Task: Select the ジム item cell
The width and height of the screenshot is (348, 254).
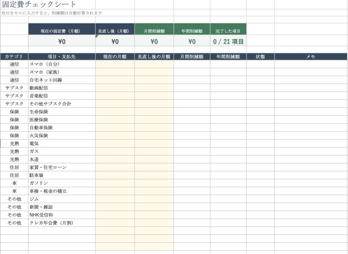Action: pos(62,199)
